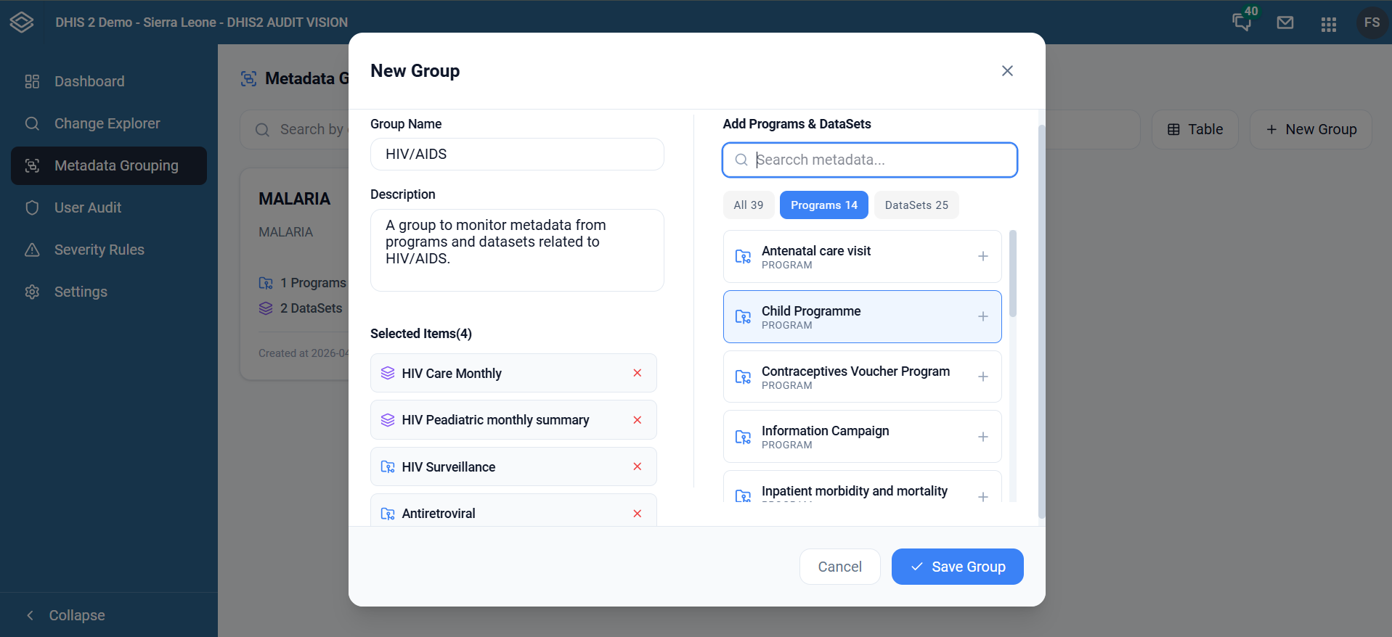Click the 2 DataSets text on MALARIA card
The width and height of the screenshot is (1392, 637).
(311, 308)
